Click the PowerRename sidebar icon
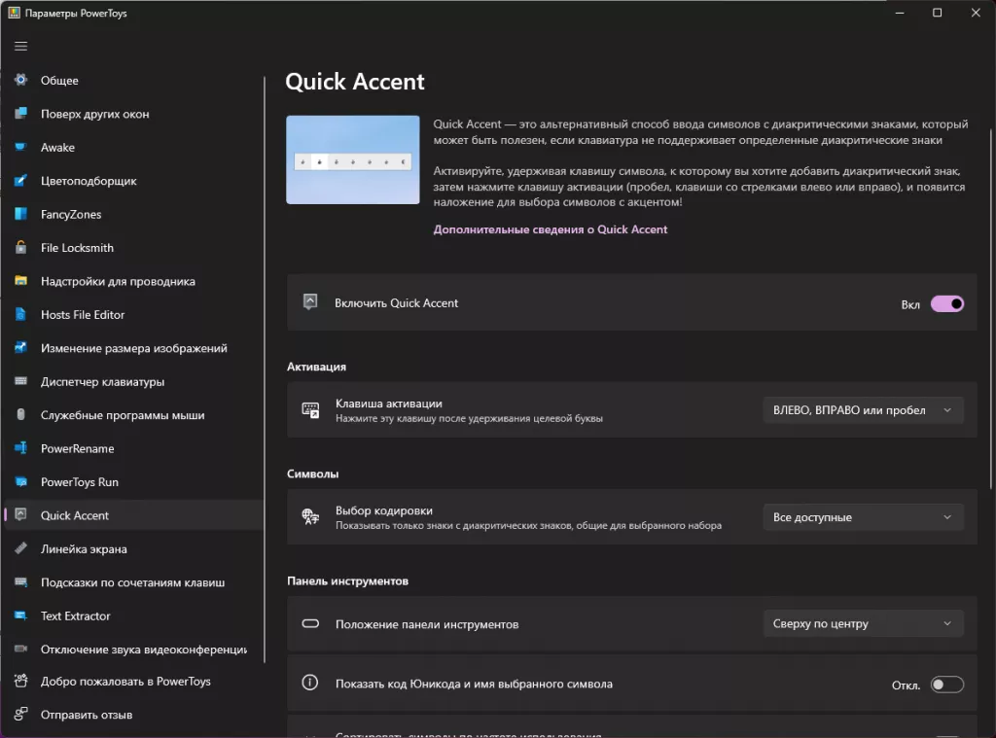 pos(20,449)
